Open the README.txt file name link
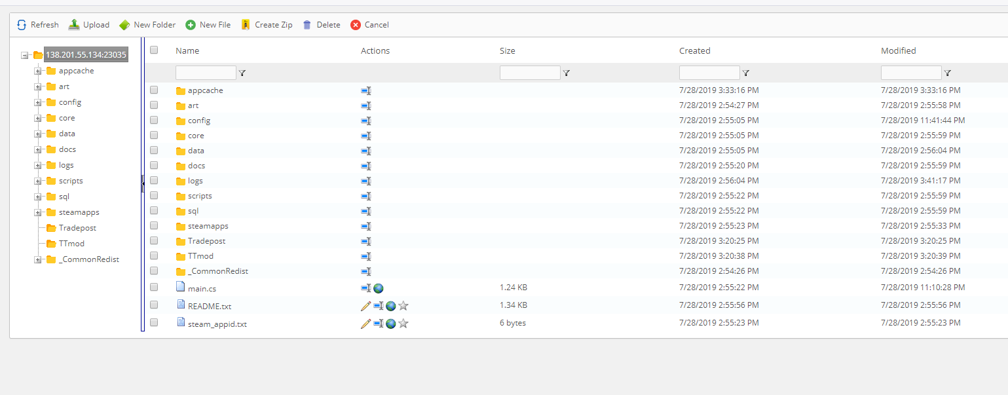1008x395 pixels. (x=209, y=306)
